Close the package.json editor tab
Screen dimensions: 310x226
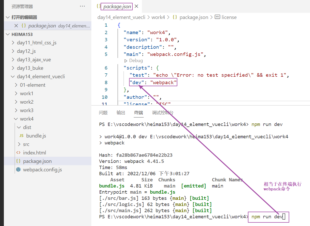pyautogui.click(x=137, y=6)
